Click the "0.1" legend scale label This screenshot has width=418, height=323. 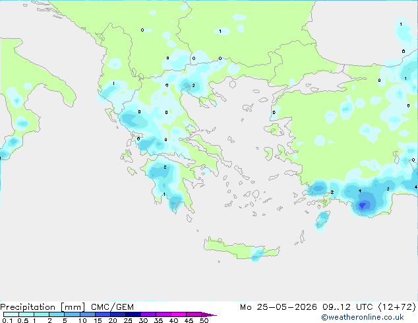tap(7, 320)
